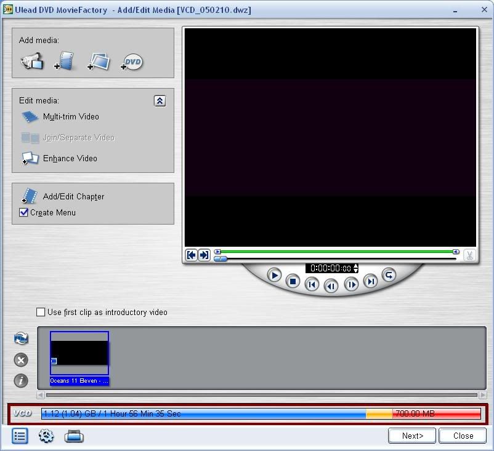Jump to the end of the clip
This screenshot has width=494, height=451.
tap(371, 281)
